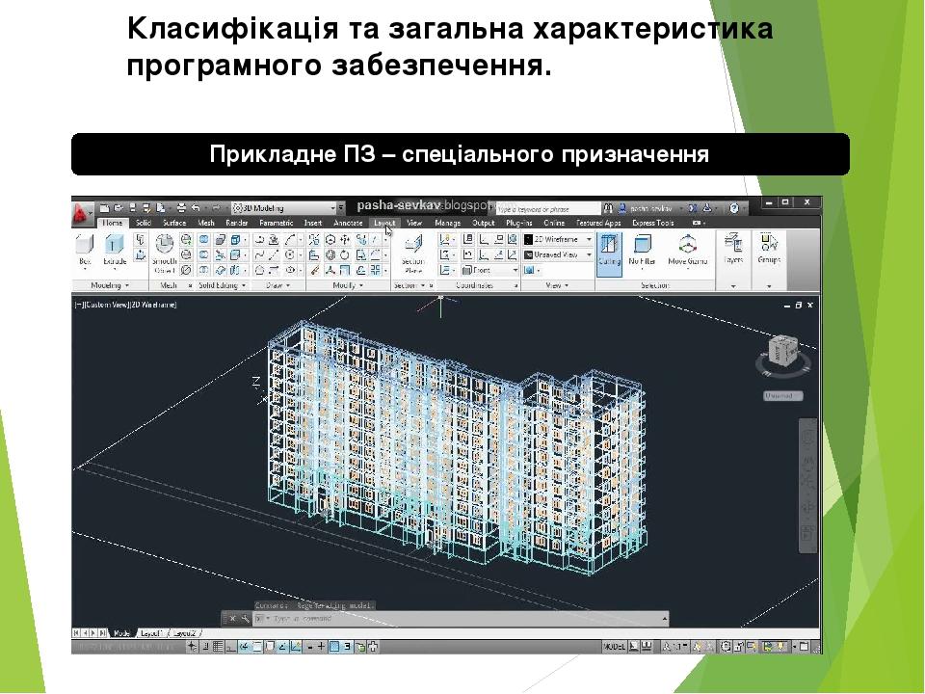Click the Custom View 2D Wireframe viewport label
Screen dimensions: 925x694
click(x=125, y=305)
